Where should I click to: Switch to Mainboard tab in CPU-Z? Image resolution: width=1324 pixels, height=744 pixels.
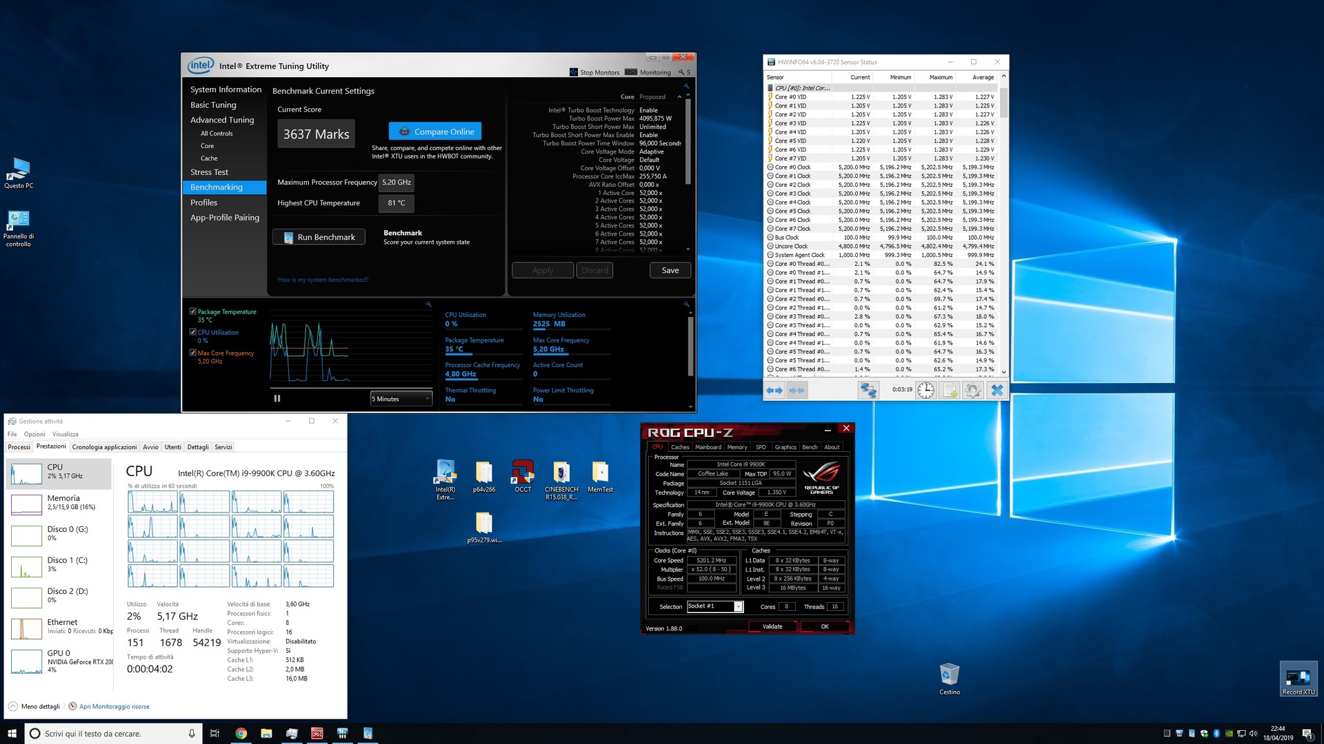click(708, 447)
